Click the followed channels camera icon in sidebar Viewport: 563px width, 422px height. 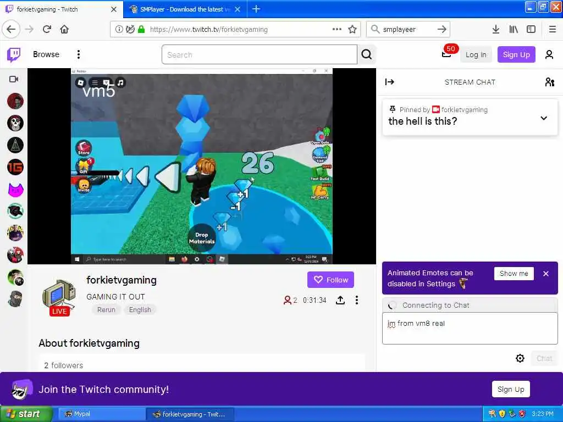coord(14,79)
